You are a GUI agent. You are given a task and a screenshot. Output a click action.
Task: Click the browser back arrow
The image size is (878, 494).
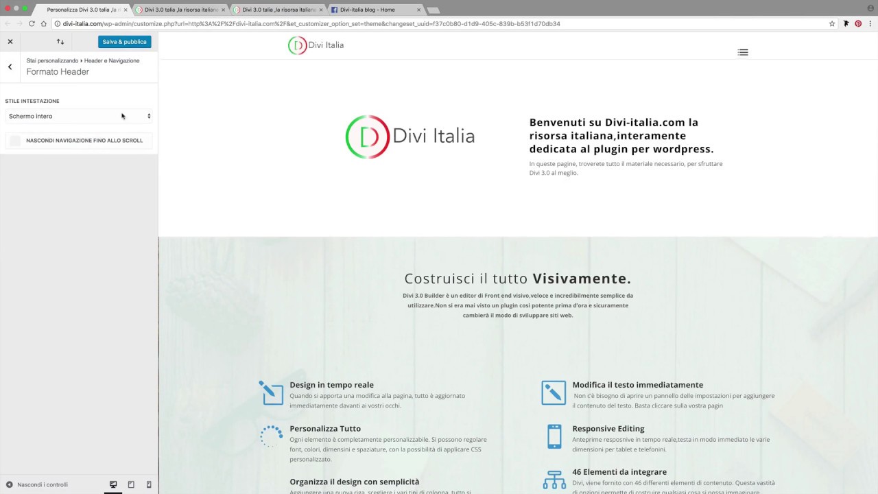[8, 23]
